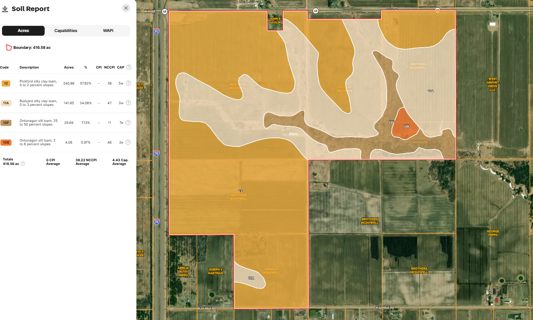Viewport: 533px width, 320px height.
Task: Close the Soil Report panel
Action: [x=126, y=8]
